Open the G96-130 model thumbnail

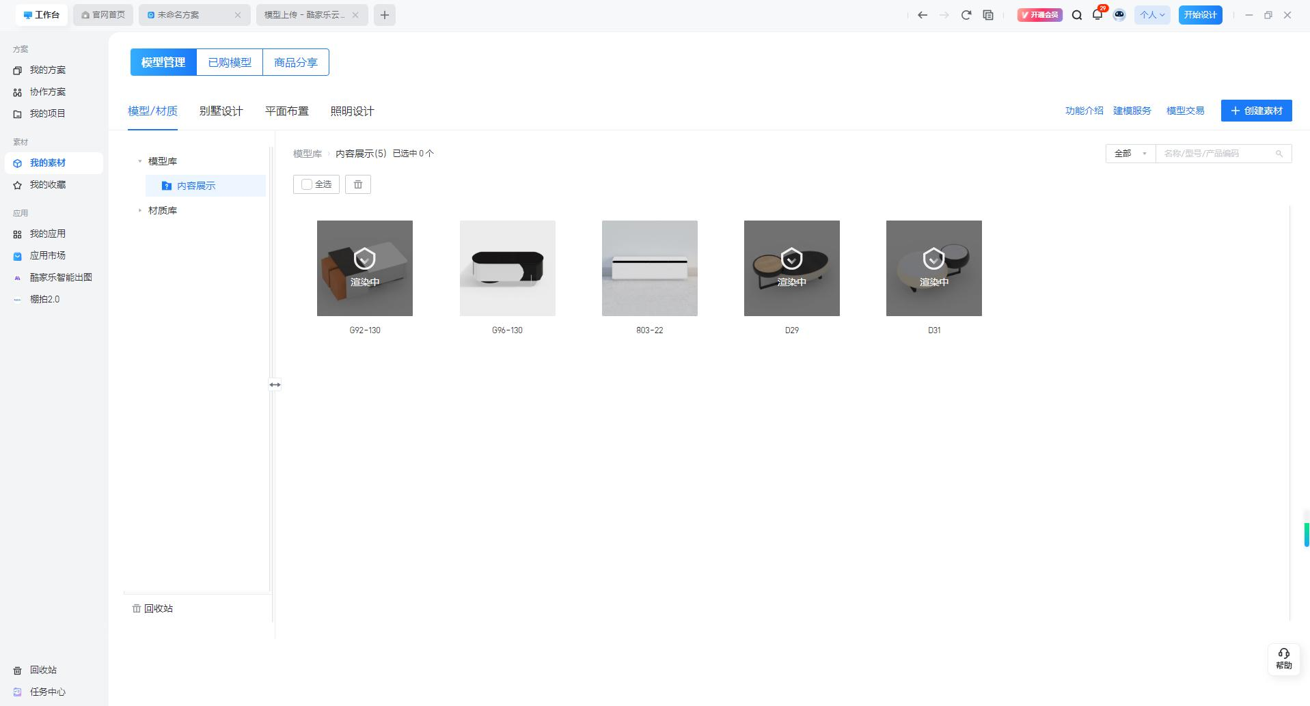click(508, 268)
